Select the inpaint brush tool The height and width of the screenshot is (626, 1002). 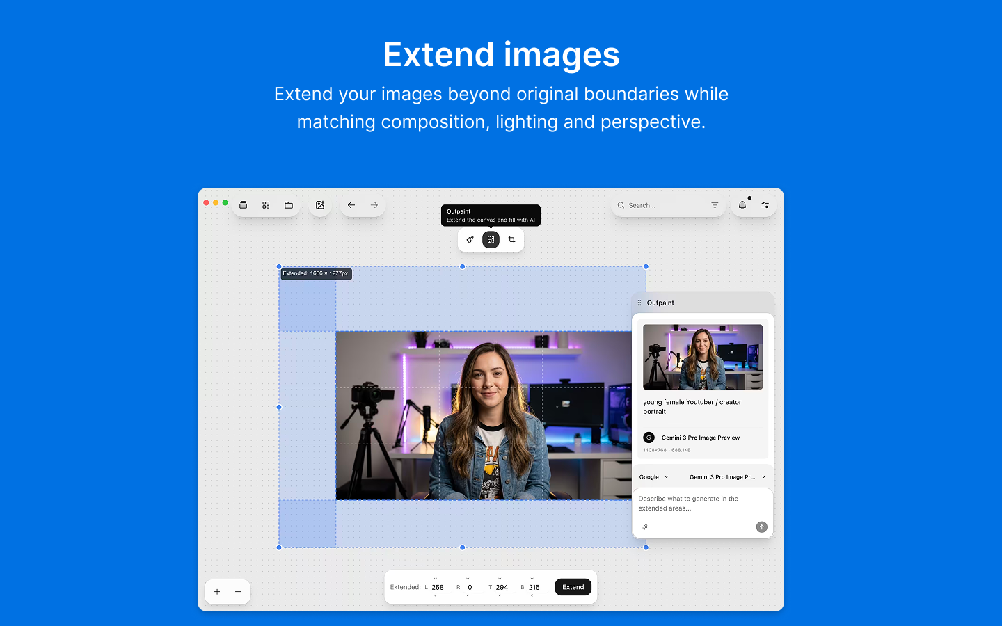pos(470,239)
